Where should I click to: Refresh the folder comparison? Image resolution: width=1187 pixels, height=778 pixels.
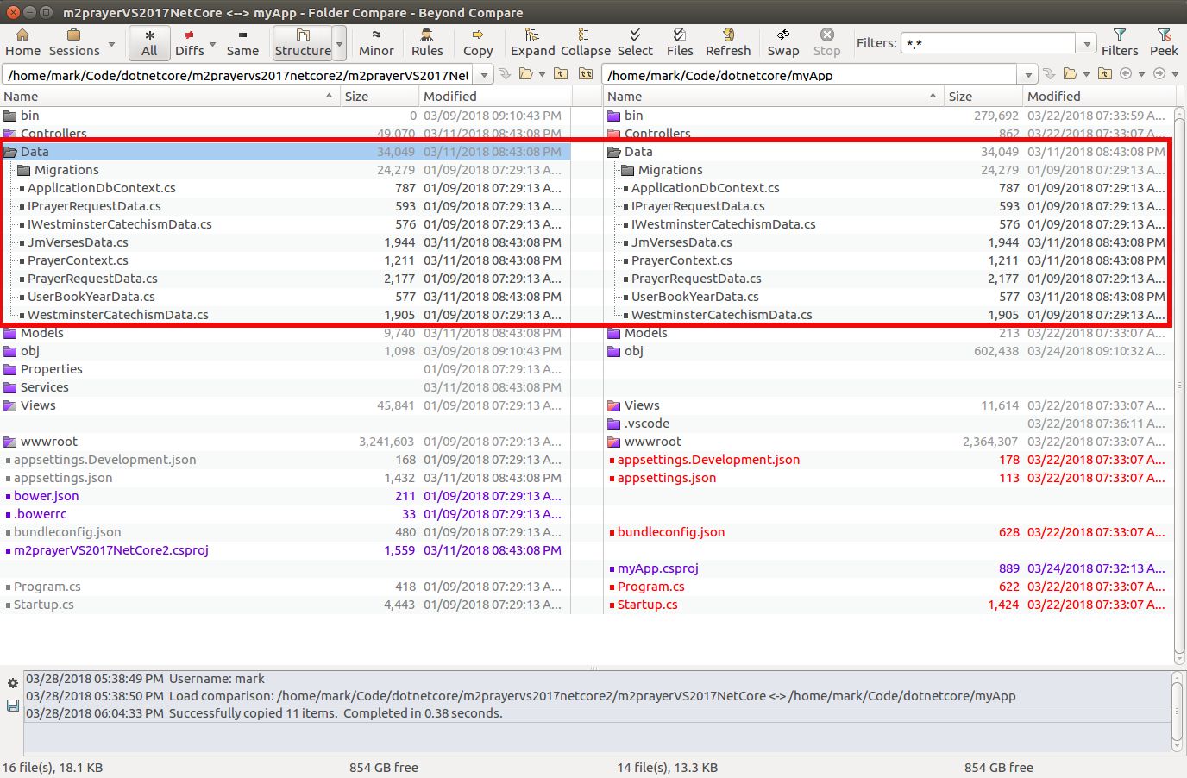(728, 41)
